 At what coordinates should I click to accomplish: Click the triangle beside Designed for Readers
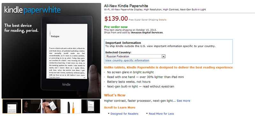point(109,113)
